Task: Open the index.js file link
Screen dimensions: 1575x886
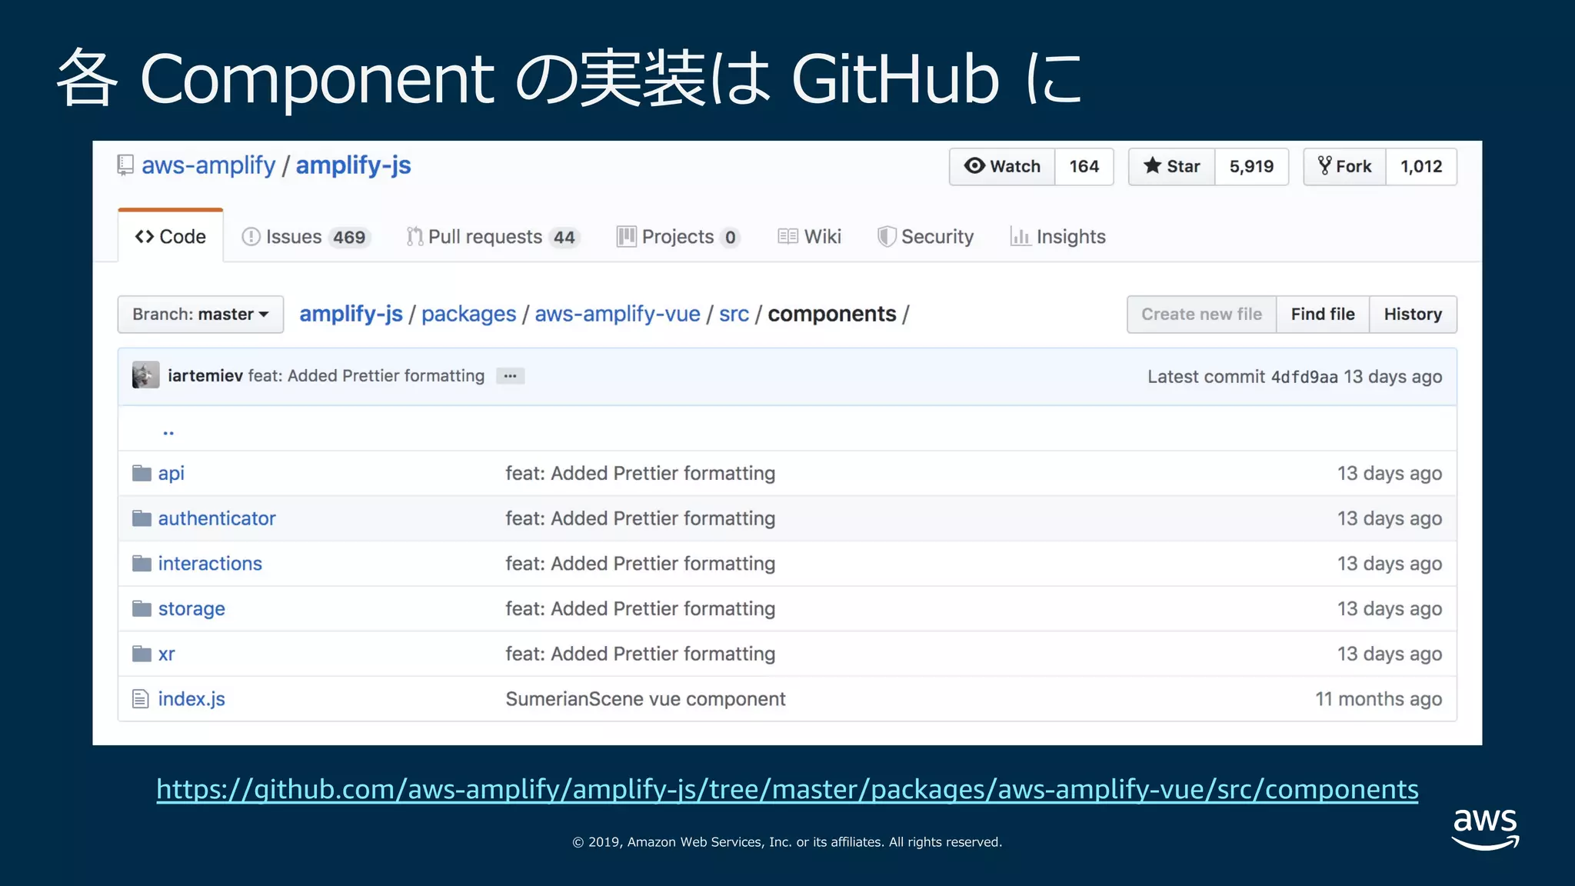Action: [191, 699]
